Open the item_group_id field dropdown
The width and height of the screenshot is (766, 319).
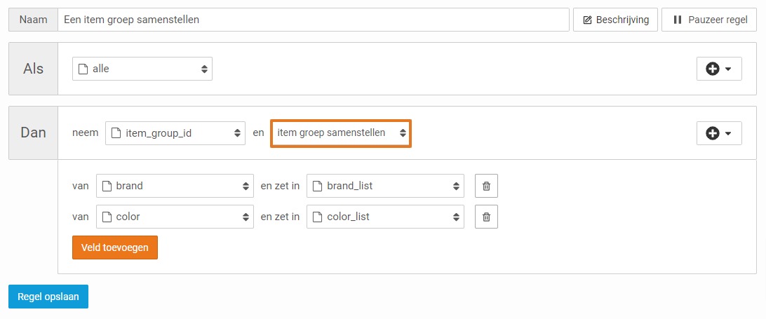[175, 133]
